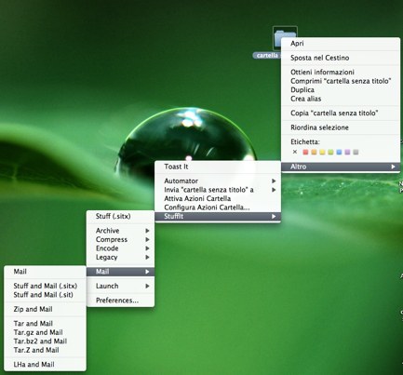This screenshot has height=375, width=403.
Task: Apply the orange label color
Action: tap(314, 152)
